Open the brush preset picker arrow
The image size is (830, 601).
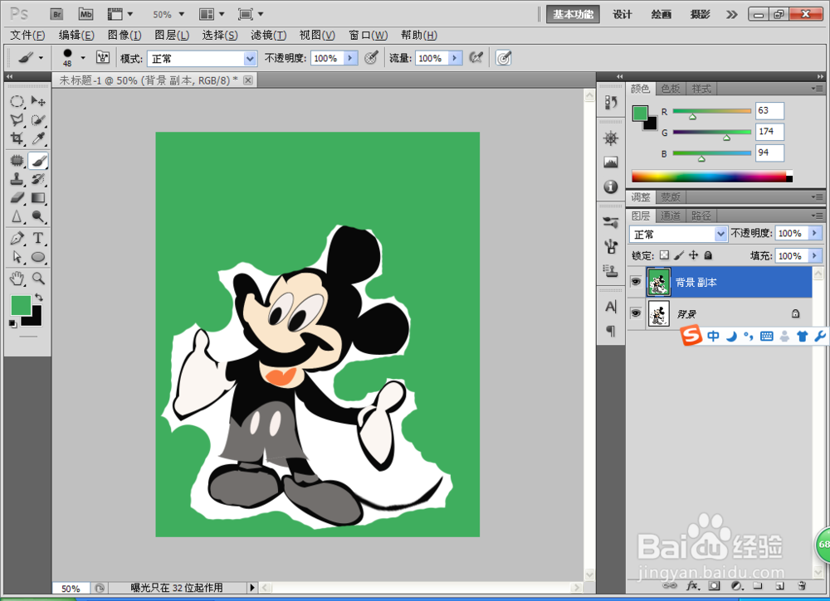tap(82, 58)
